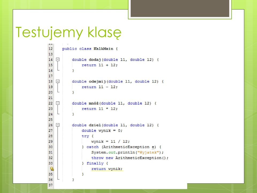Click the warning lightbulb hint icon
The image size is (257, 193).
click(x=52, y=169)
